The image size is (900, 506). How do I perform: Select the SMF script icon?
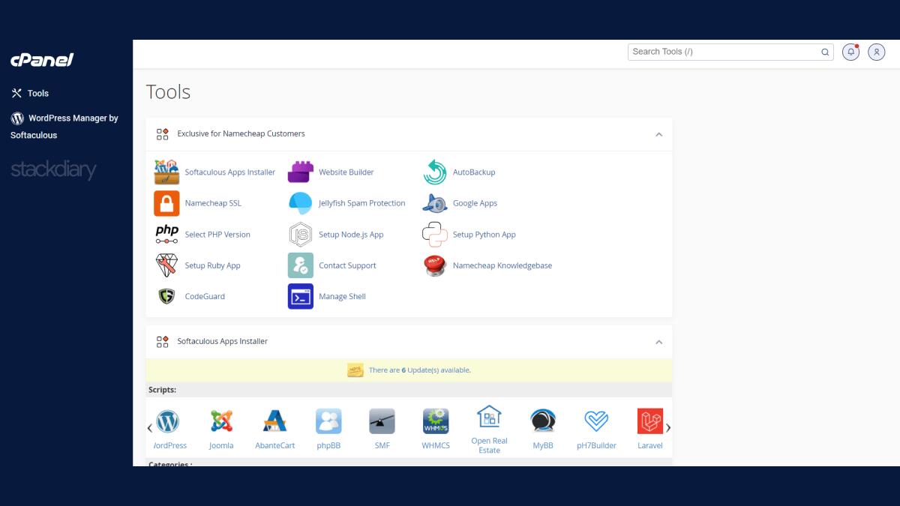pos(382,421)
